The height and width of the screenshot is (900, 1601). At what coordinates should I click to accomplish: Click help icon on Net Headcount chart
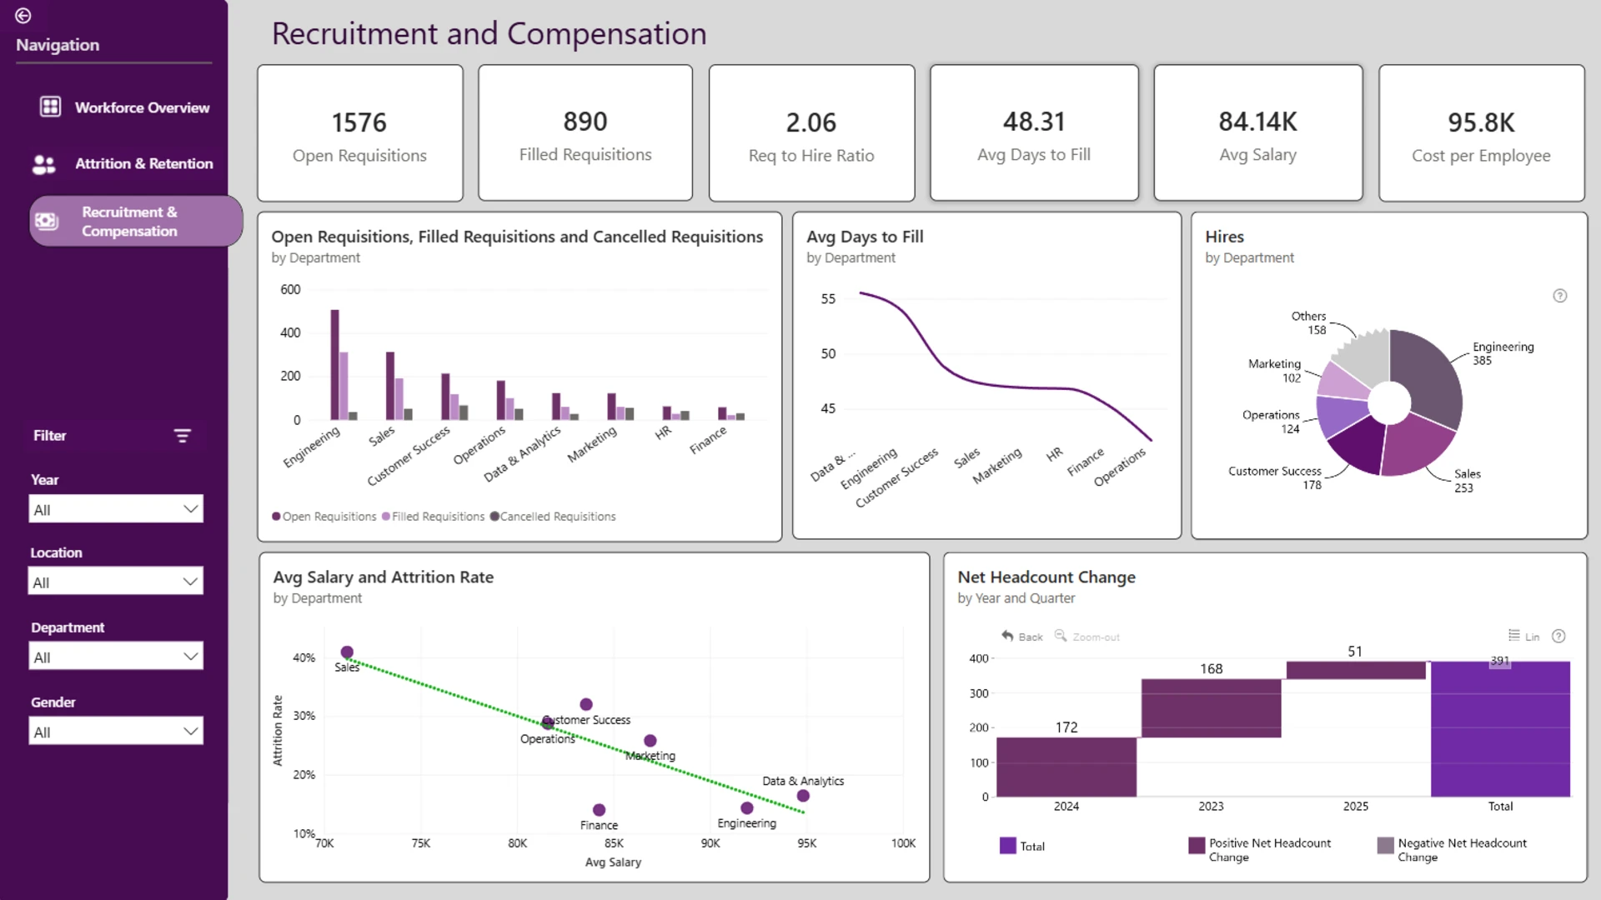pyautogui.click(x=1558, y=637)
